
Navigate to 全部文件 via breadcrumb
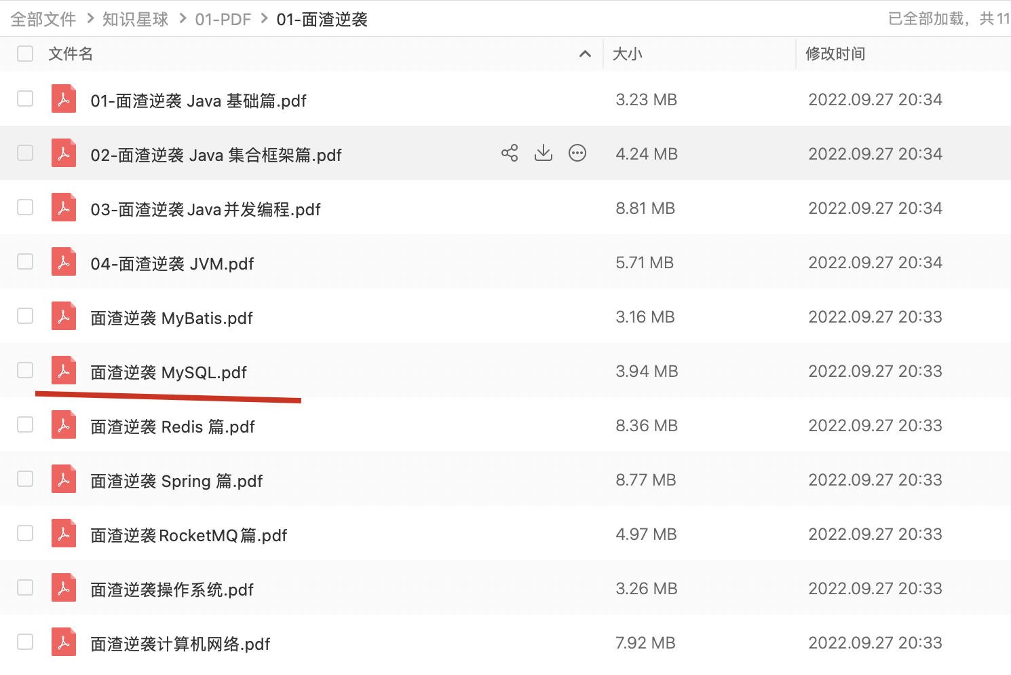click(x=42, y=19)
